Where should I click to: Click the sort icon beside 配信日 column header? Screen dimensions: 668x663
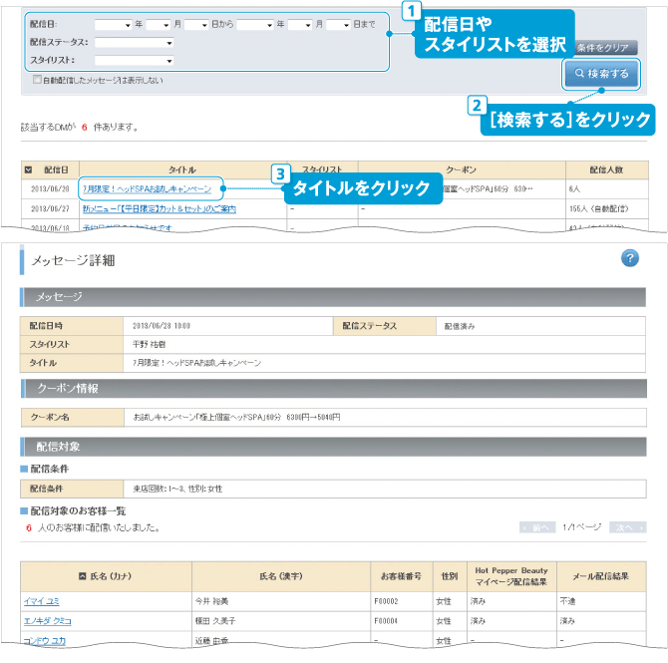(28, 170)
